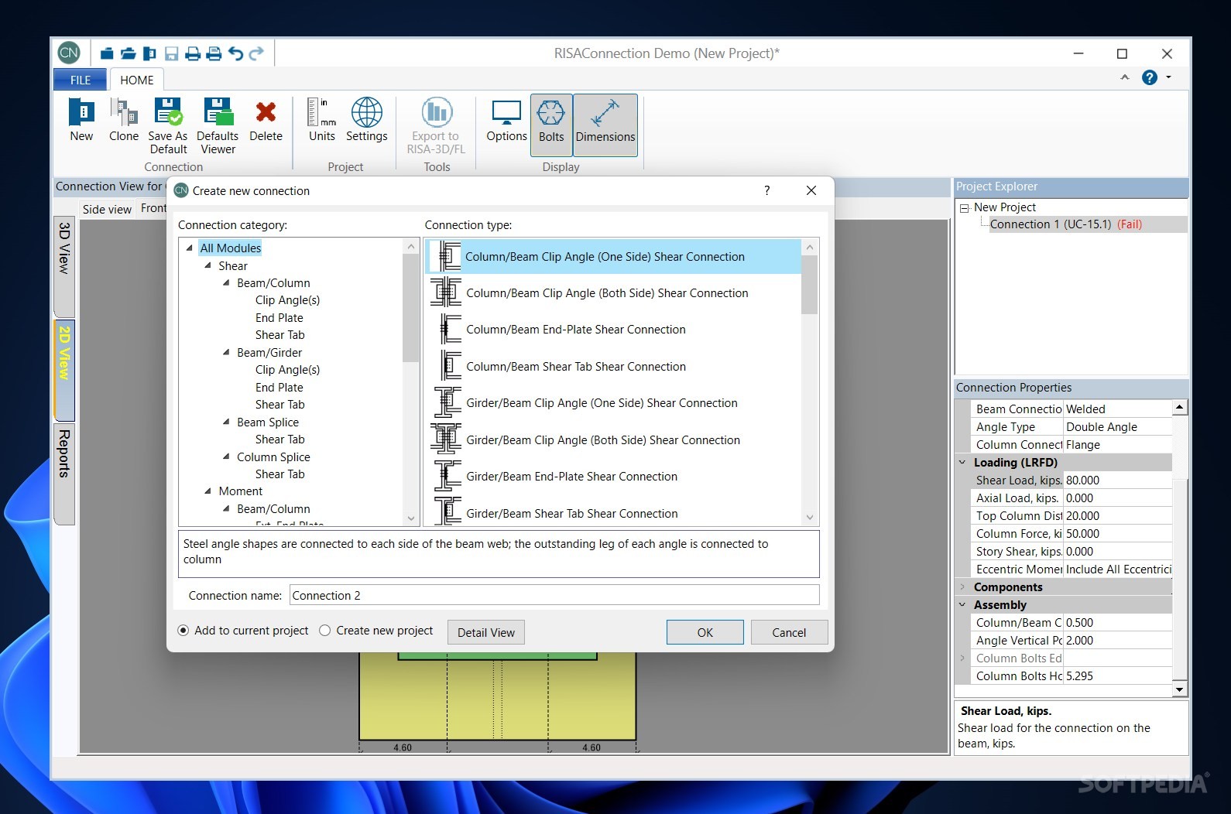Click the print icon in quick toolbar
The height and width of the screenshot is (814, 1231).
point(193,53)
